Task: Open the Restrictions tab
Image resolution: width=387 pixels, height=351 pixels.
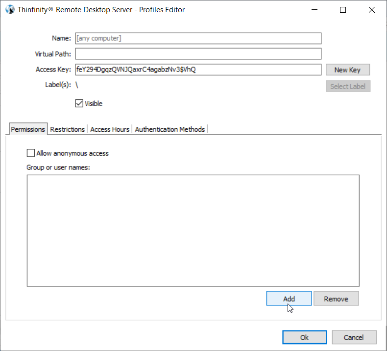Action: point(68,129)
